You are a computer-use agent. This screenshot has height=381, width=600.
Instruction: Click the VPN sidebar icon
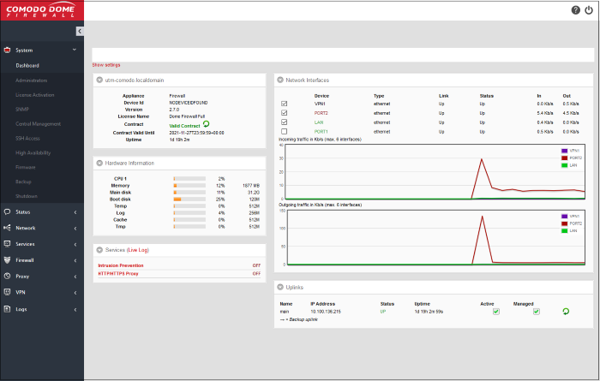(8, 292)
